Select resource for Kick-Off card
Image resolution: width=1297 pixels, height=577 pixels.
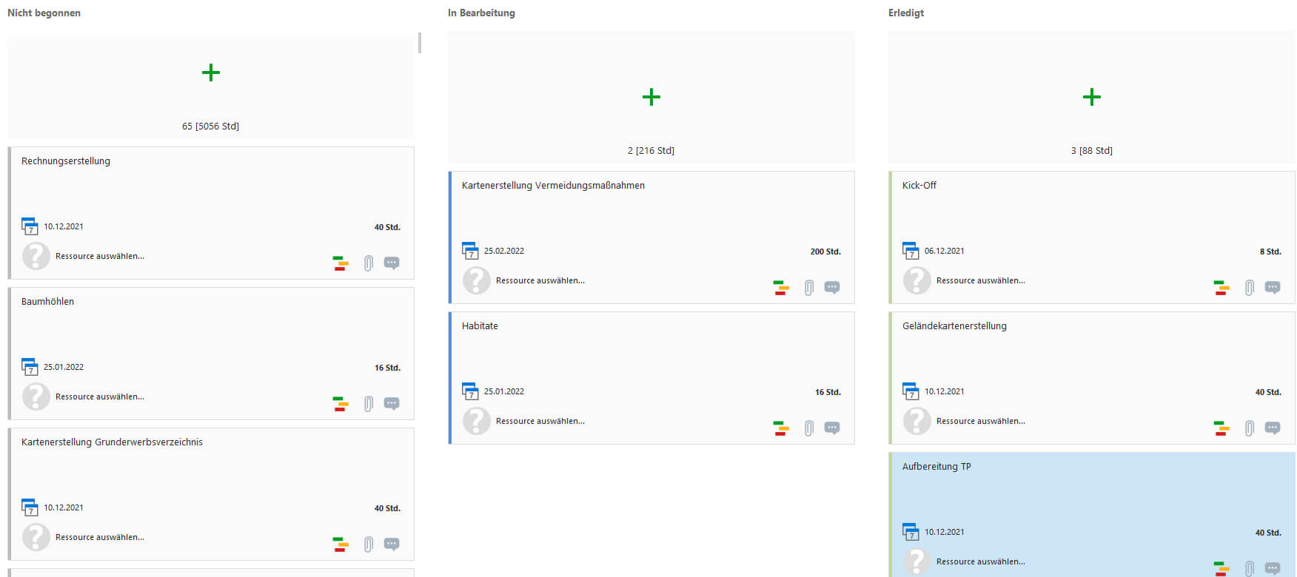click(x=981, y=280)
